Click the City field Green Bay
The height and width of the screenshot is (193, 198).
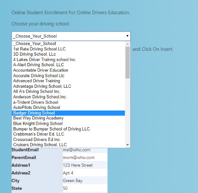click(85, 181)
